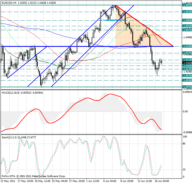Click the 1.4030 price level label
This screenshot has height=183, width=192.
(187, 80)
